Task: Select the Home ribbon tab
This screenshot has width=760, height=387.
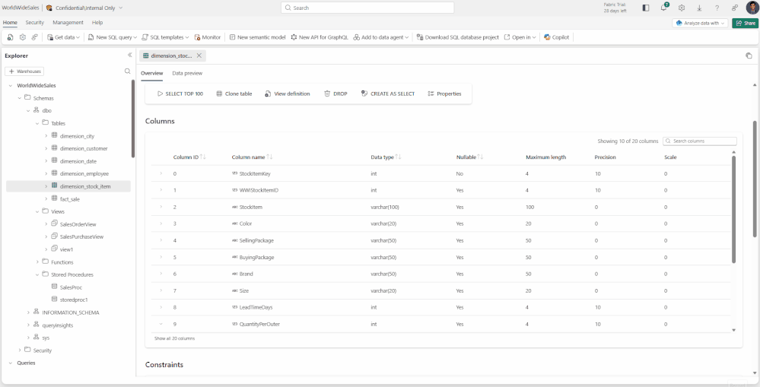Action: (10, 22)
